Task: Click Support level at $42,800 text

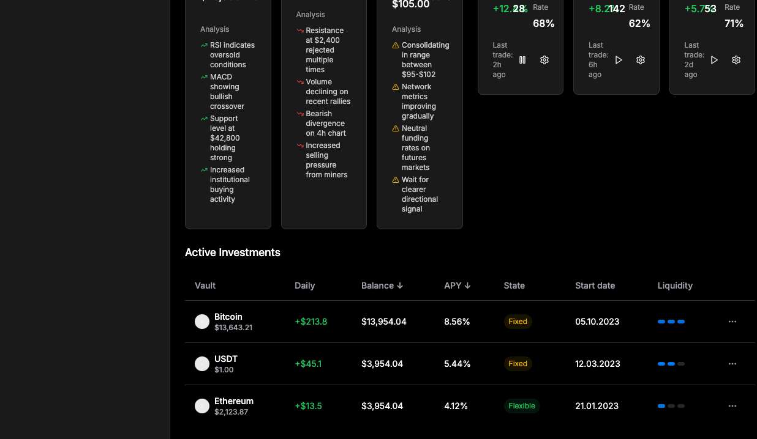Action: pos(225,138)
